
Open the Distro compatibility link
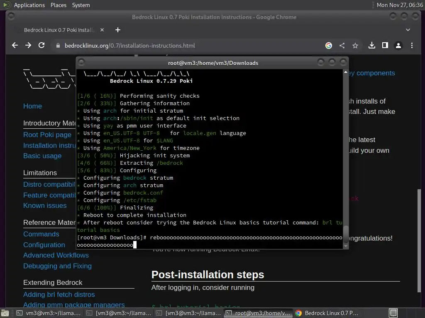(49, 184)
